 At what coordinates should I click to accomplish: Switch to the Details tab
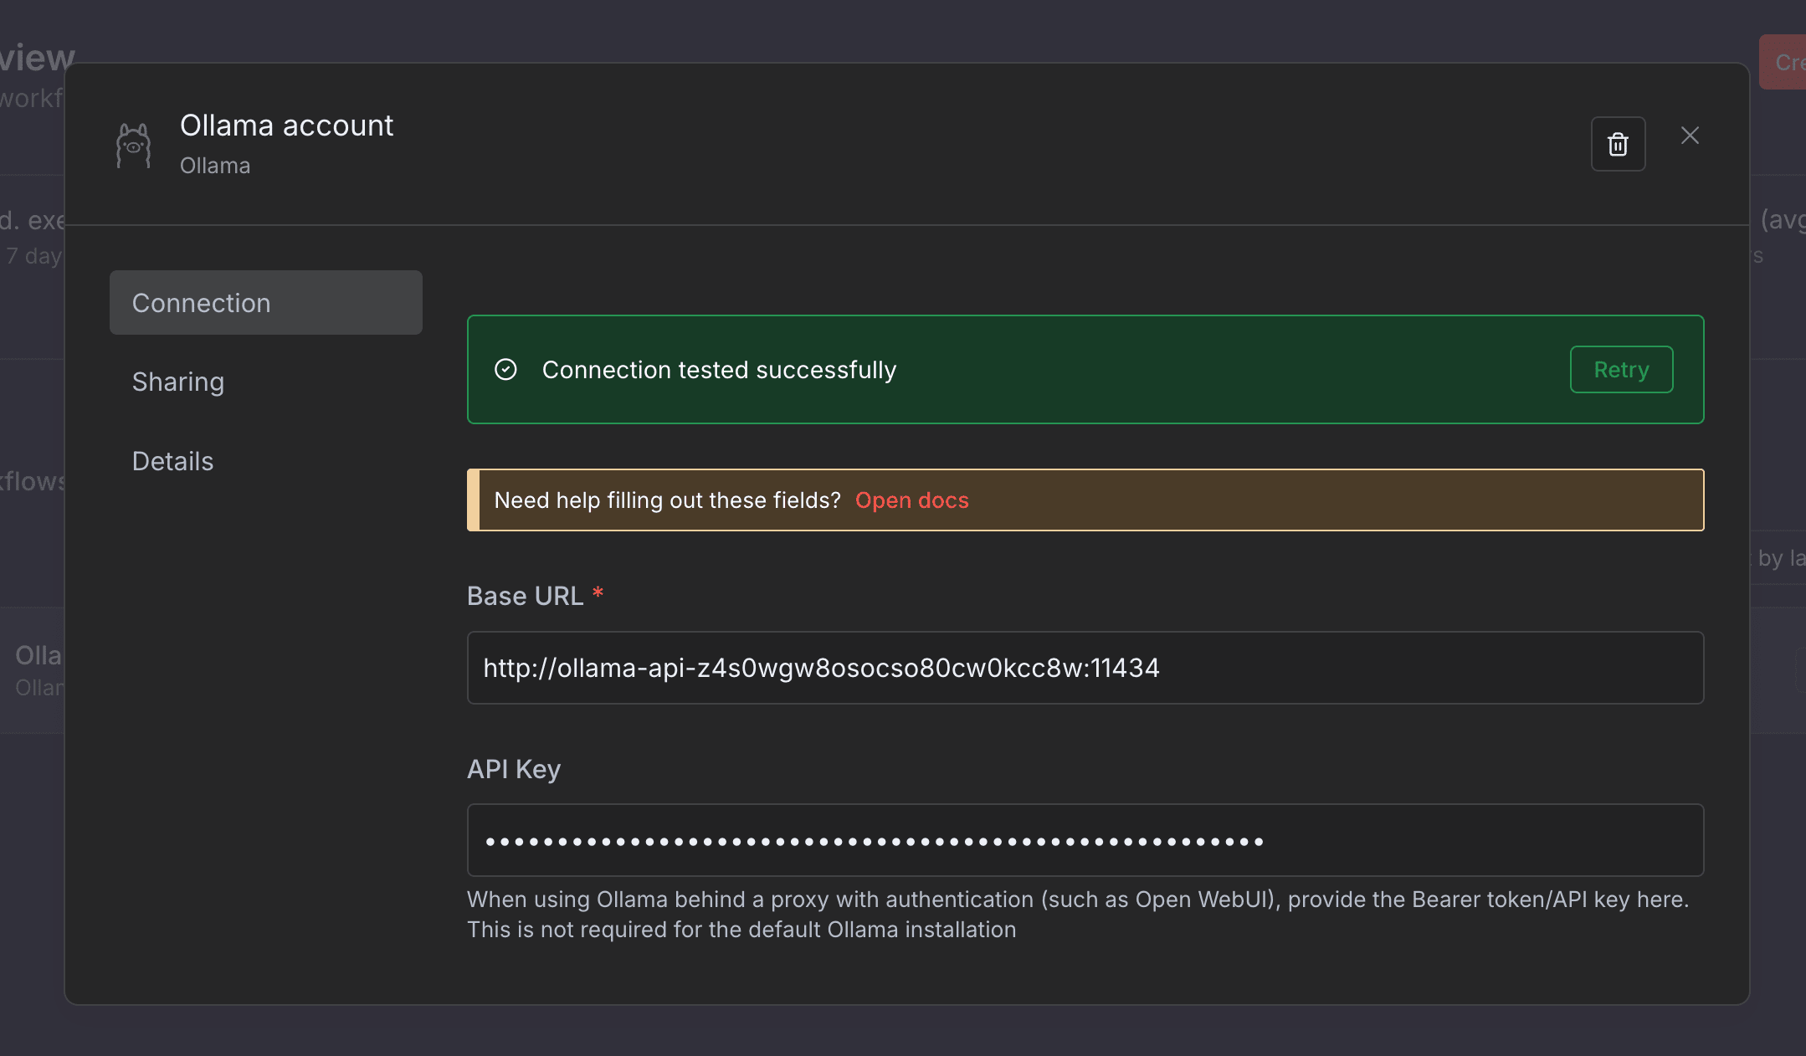point(172,461)
